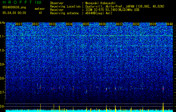176x112 pixels.
Task: Click the 0640 time marker
Action: pos(170,24)
